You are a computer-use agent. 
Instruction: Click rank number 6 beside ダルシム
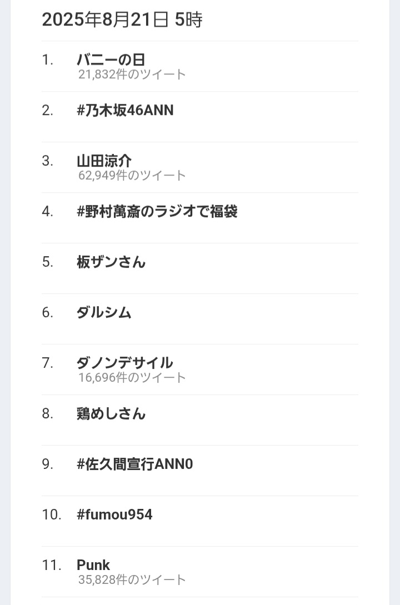[x=47, y=313]
